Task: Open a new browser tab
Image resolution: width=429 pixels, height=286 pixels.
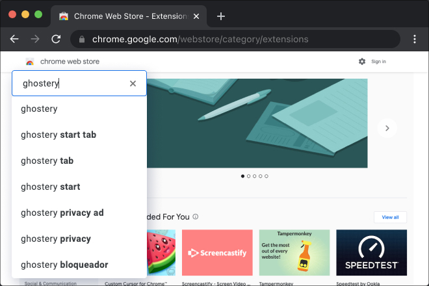Action: (221, 16)
